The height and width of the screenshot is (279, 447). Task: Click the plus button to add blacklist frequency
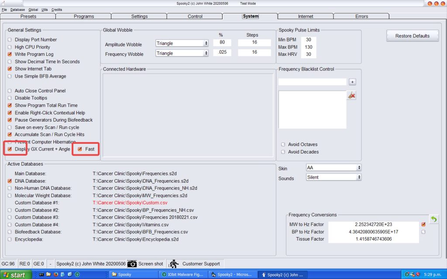[x=352, y=82]
